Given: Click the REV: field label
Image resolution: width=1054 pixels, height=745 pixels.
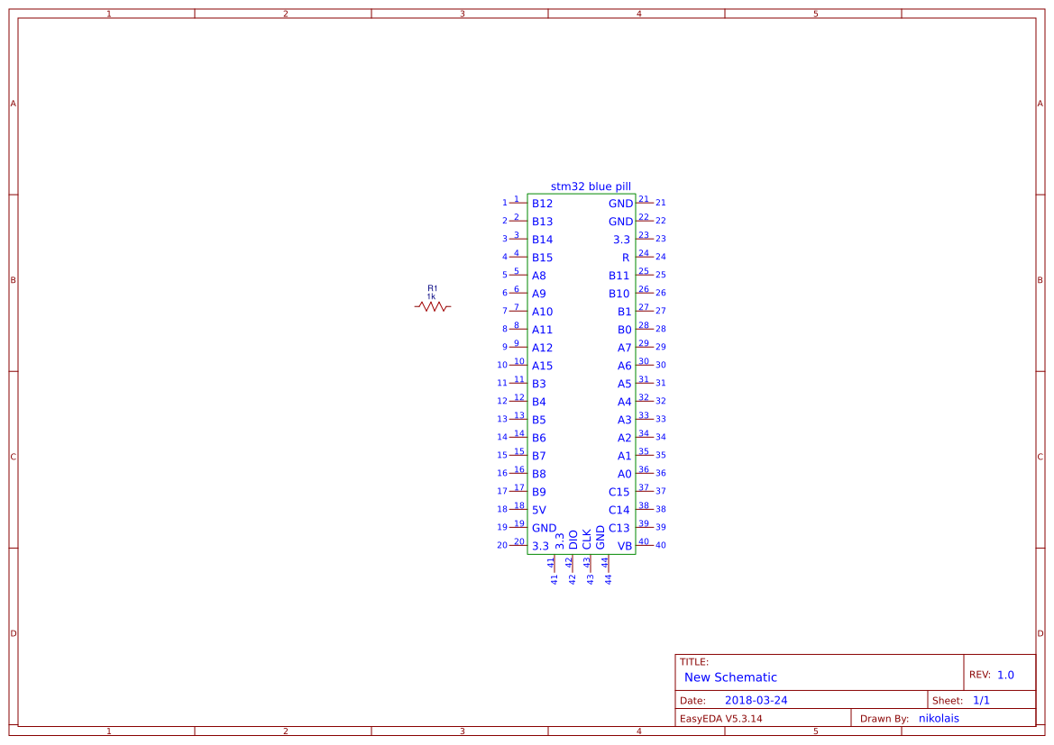Looking at the screenshot, I should 980,675.
